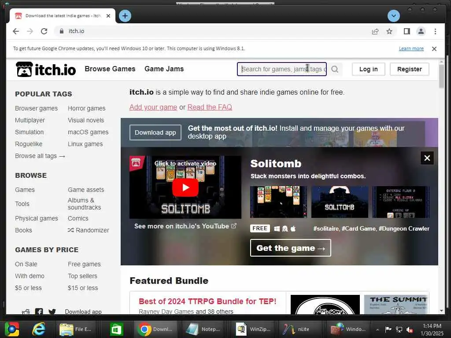Click sidebar Download app link
Screen dimensions: 451x338
[x=83, y=312]
